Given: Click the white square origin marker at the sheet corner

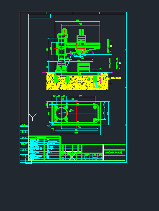Looking at the screenshot, I should pos(28,161).
